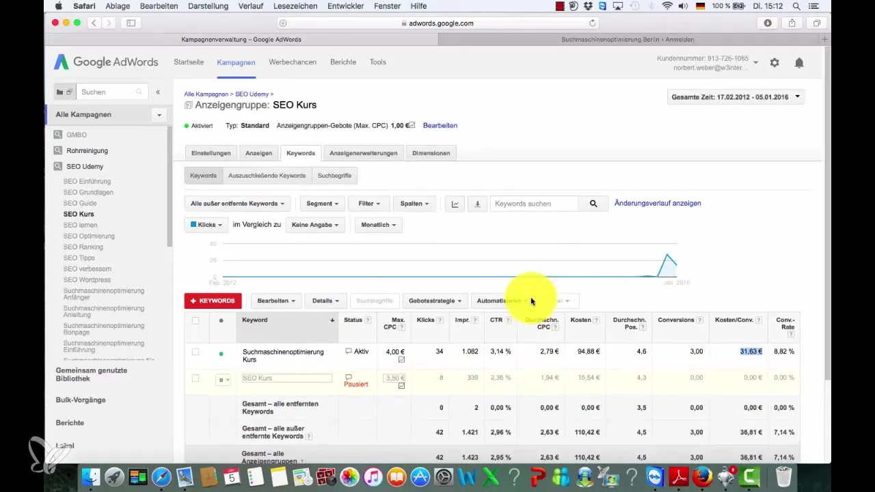Open Bulk-Vorgänge in sidebar

[81, 400]
